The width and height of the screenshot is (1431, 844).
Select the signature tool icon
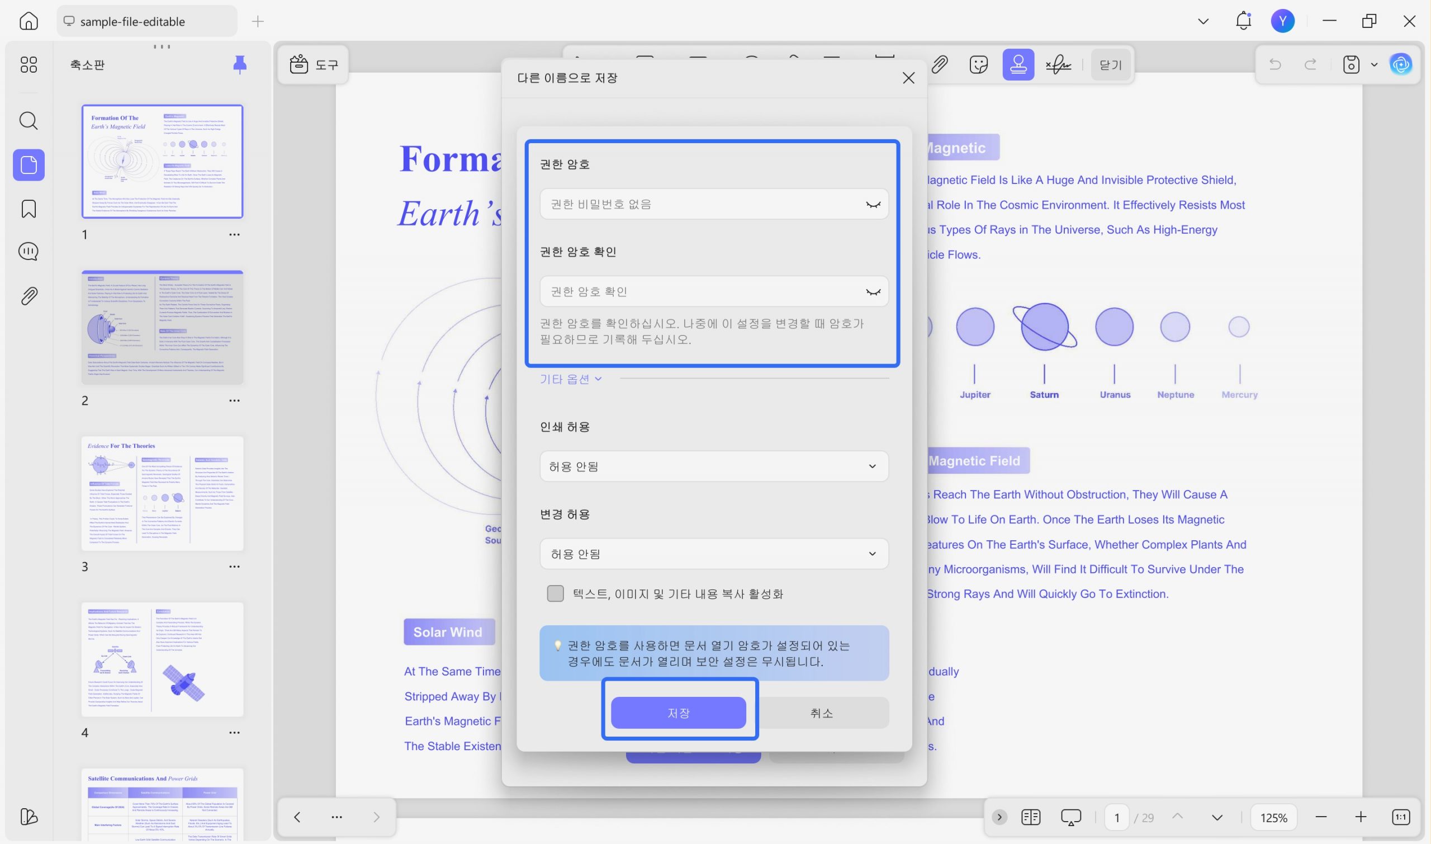pos(1058,65)
